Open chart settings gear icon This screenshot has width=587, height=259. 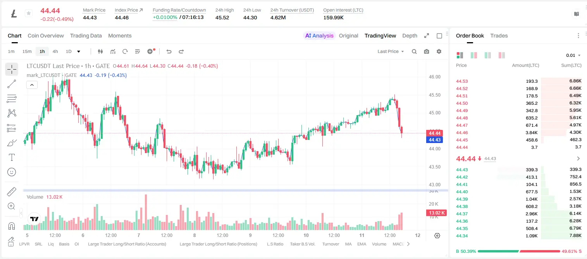pos(439,51)
